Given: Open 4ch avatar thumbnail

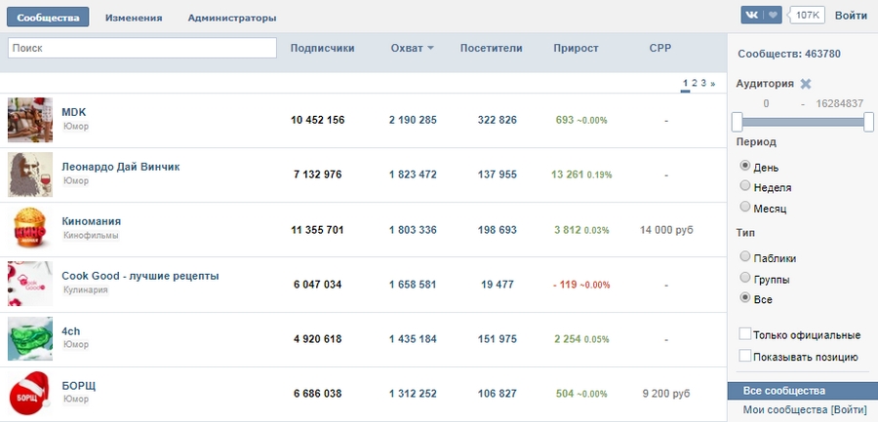Looking at the screenshot, I should point(30,338).
